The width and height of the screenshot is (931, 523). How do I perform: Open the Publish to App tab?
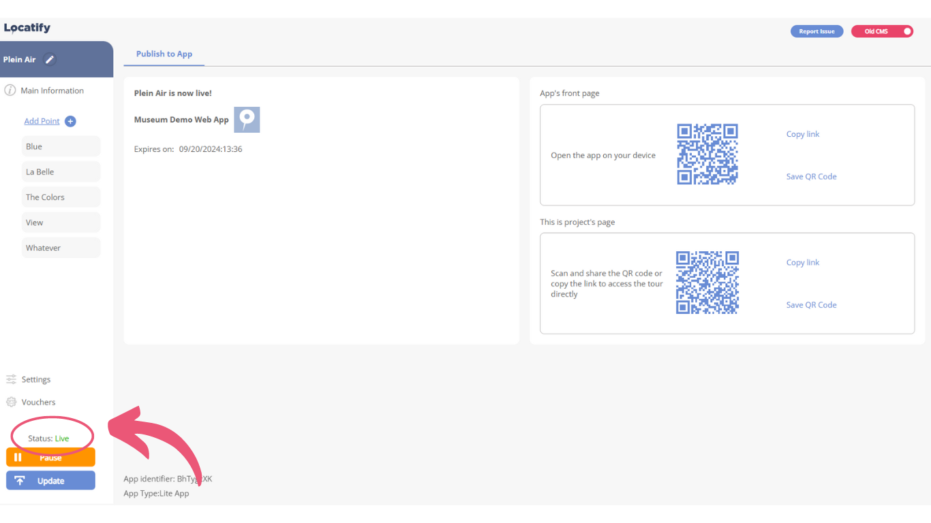tap(164, 54)
